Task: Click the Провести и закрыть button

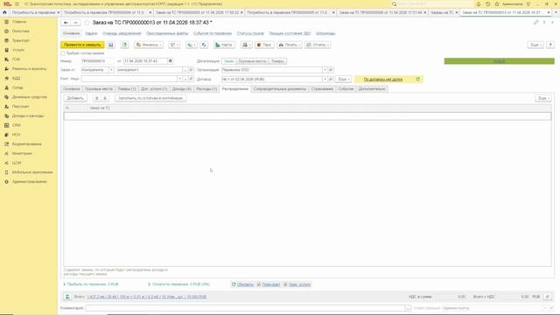Action: point(82,45)
